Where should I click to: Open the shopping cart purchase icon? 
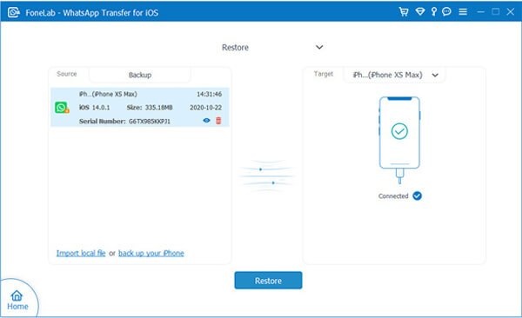(x=404, y=12)
